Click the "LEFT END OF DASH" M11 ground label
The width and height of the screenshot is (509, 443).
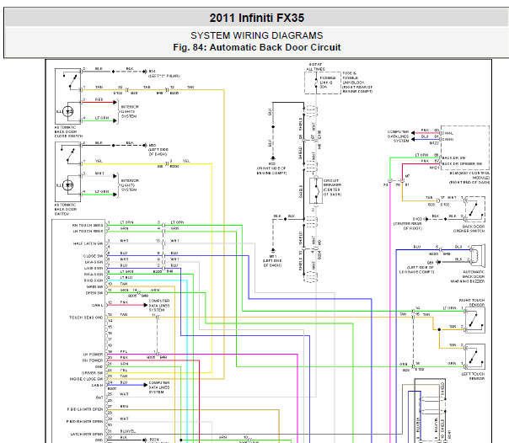pos(272,263)
